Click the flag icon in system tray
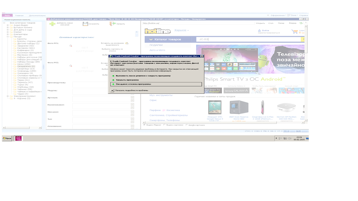 click(x=280, y=138)
